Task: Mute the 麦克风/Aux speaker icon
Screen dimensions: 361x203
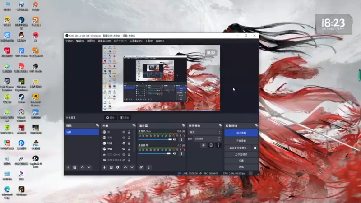Action: [x=175, y=139]
